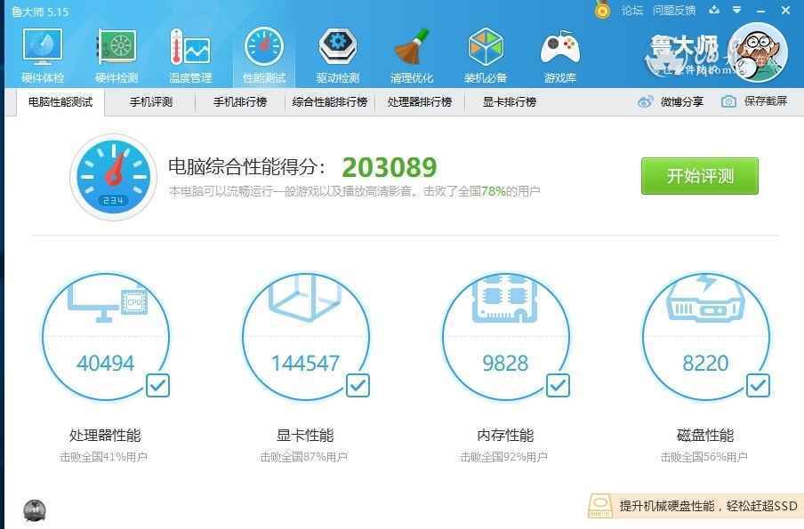This screenshot has height=529, width=804.
Task: Click the 击败全国41%用户 text
Action: (x=103, y=457)
